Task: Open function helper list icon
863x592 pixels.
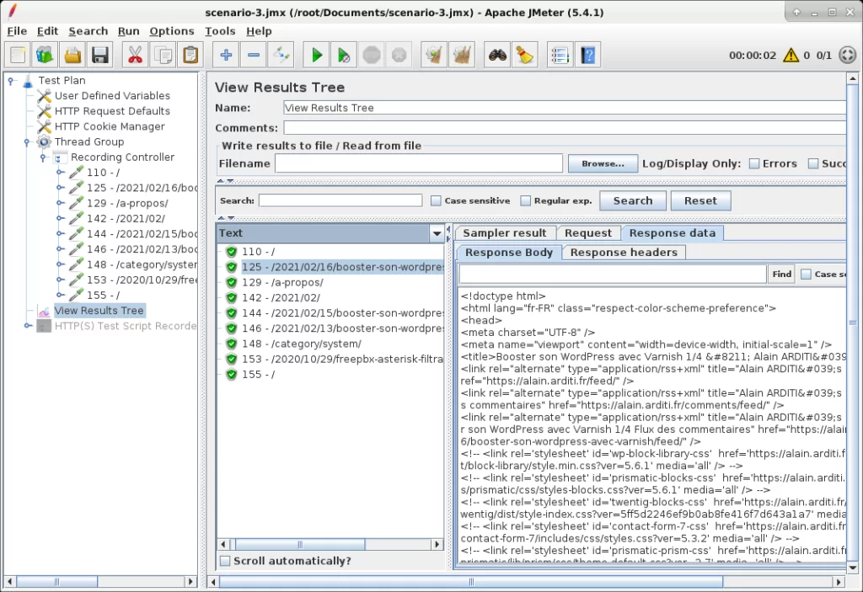Action: tap(560, 55)
